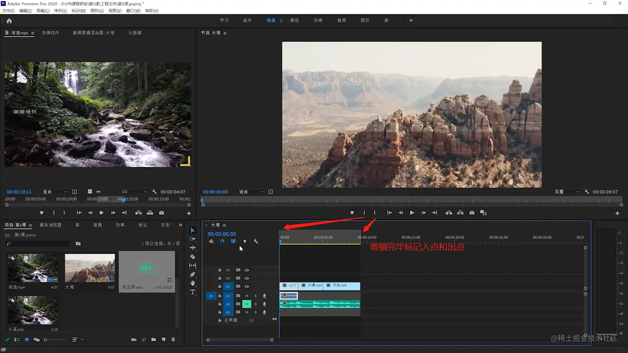The image size is (628, 353).
Task: Toggle nest-as-sequence insert mode in timeline
Action: 211,241
